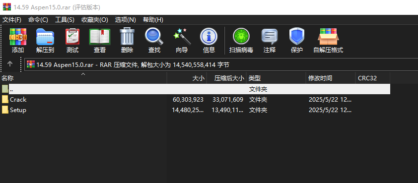Open the 文件(F) menu
Image resolution: width=418 pixels, height=183 pixels.
[12, 20]
